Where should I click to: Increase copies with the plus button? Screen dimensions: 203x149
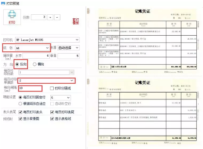point(50,17)
